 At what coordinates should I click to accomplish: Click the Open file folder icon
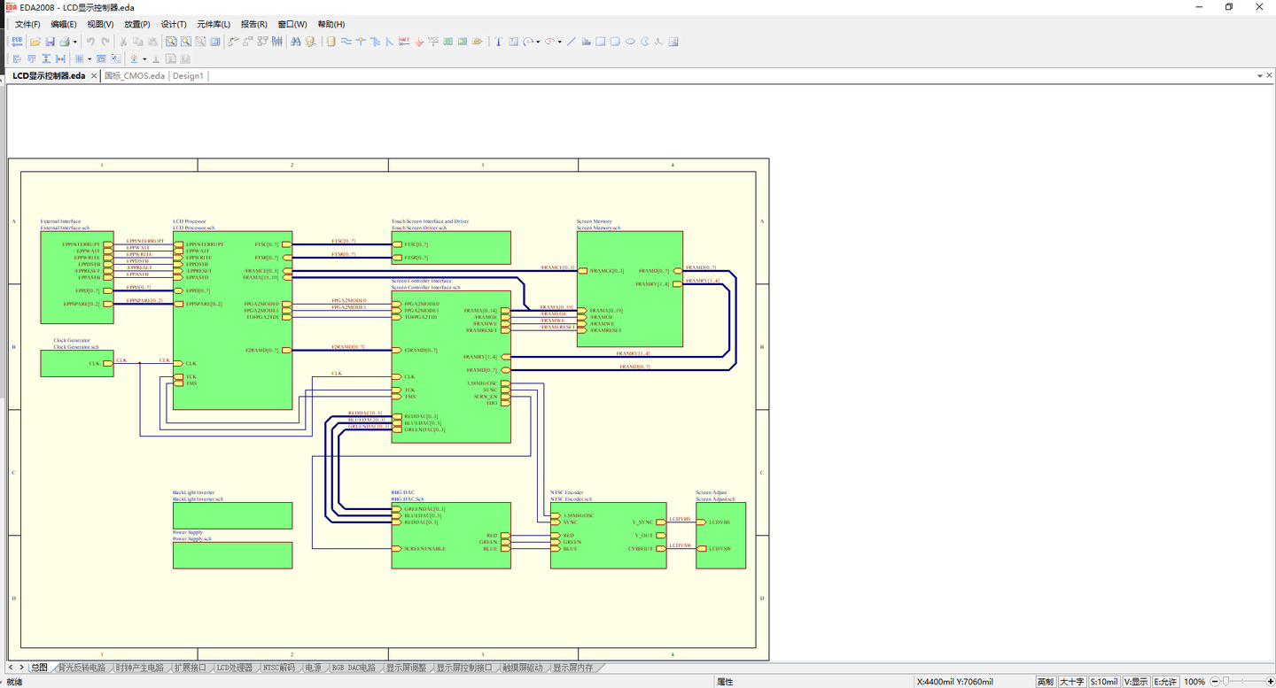click(35, 42)
